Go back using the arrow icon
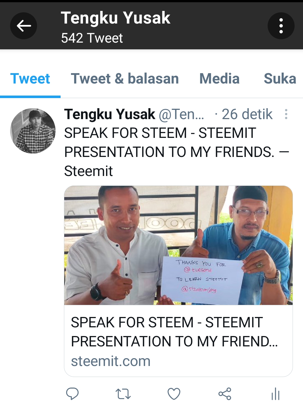Screen dimensions: 303x410 [24, 26]
